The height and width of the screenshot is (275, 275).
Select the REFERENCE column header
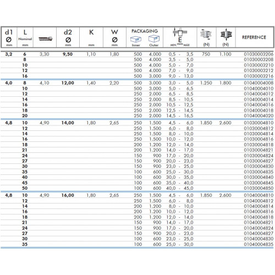pos(254,37)
